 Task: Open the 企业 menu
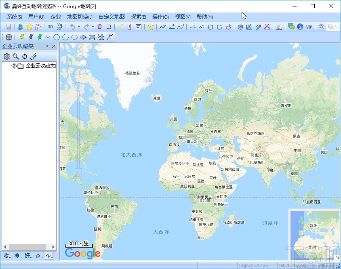point(56,17)
